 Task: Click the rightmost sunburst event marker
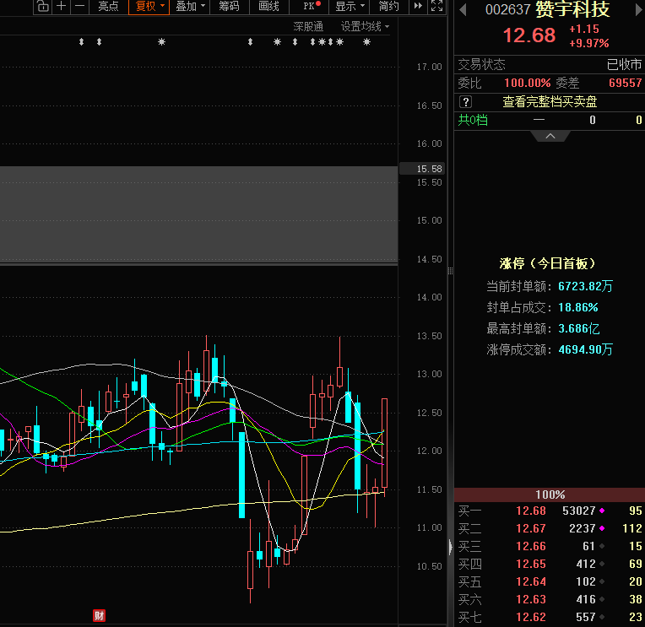[367, 42]
